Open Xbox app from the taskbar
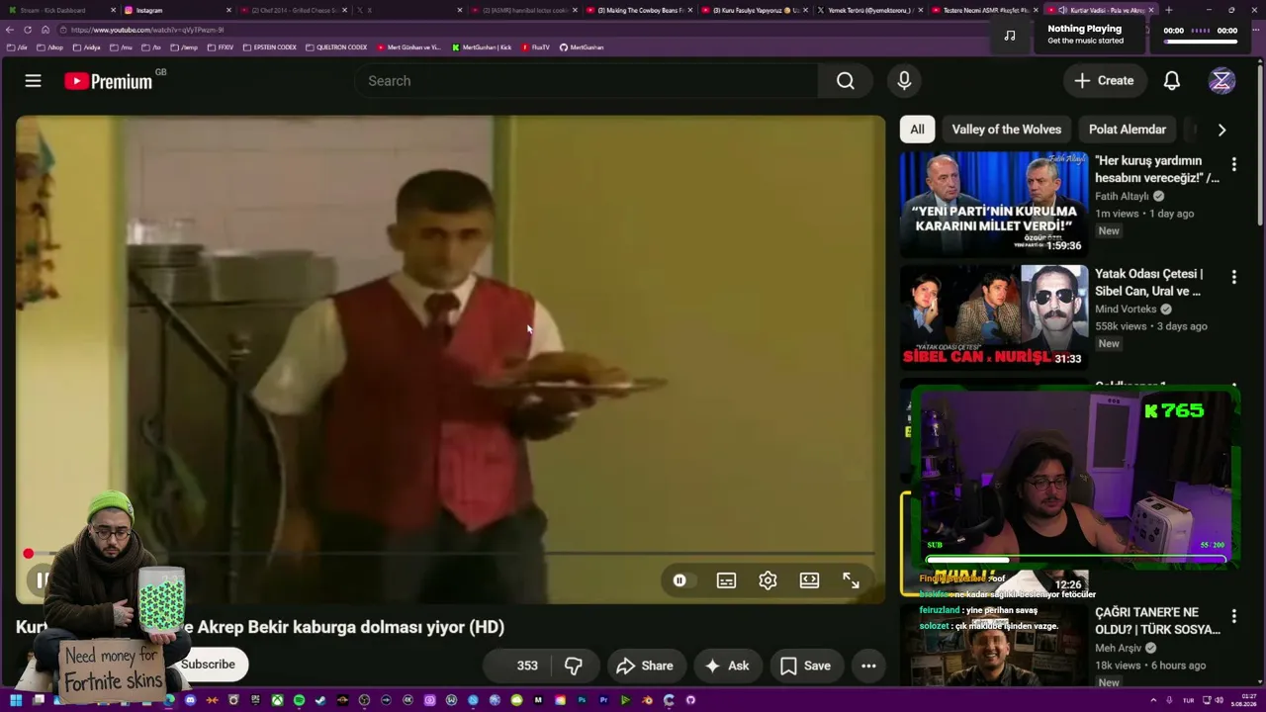Viewport: 1266px width, 712px height. tap(277, 700)
